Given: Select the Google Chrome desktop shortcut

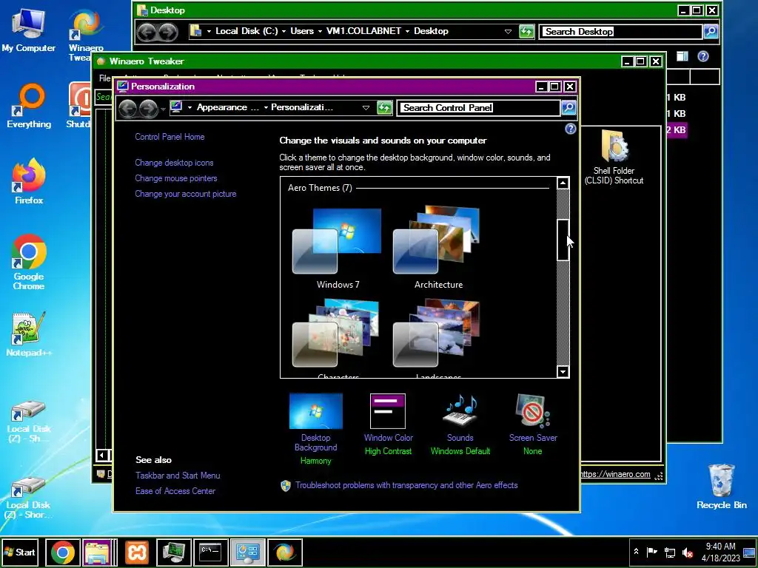Looking at the screenshot, I should [x=29, y=262].
